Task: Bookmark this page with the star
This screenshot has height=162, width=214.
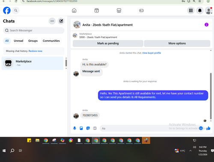Action: (x=200, y=1)
